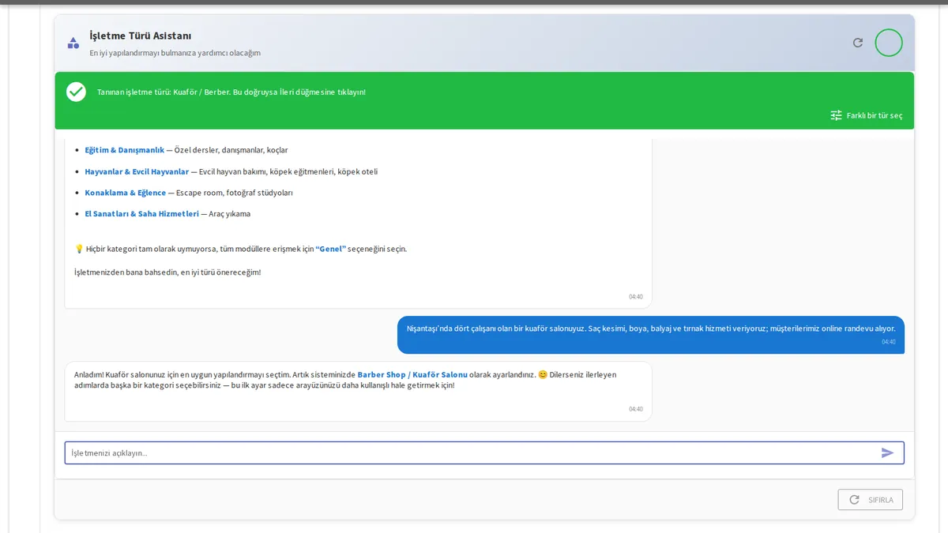Click the İşletme Türü Asistanı title

click(141, 36)
